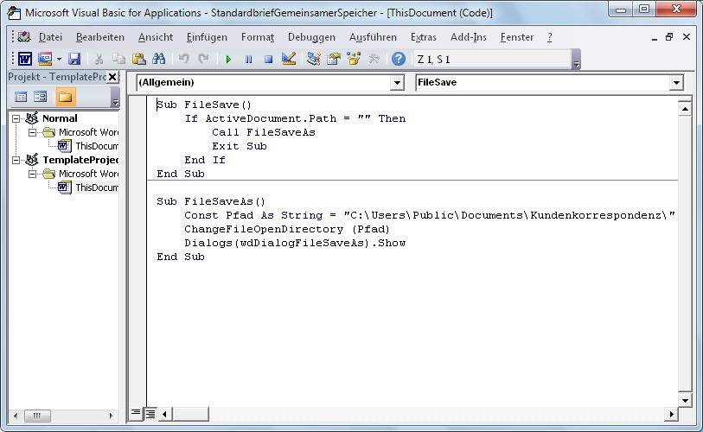703x432 pixels.
Task: Open the Debuggen menu
Action: coord(311,37)
